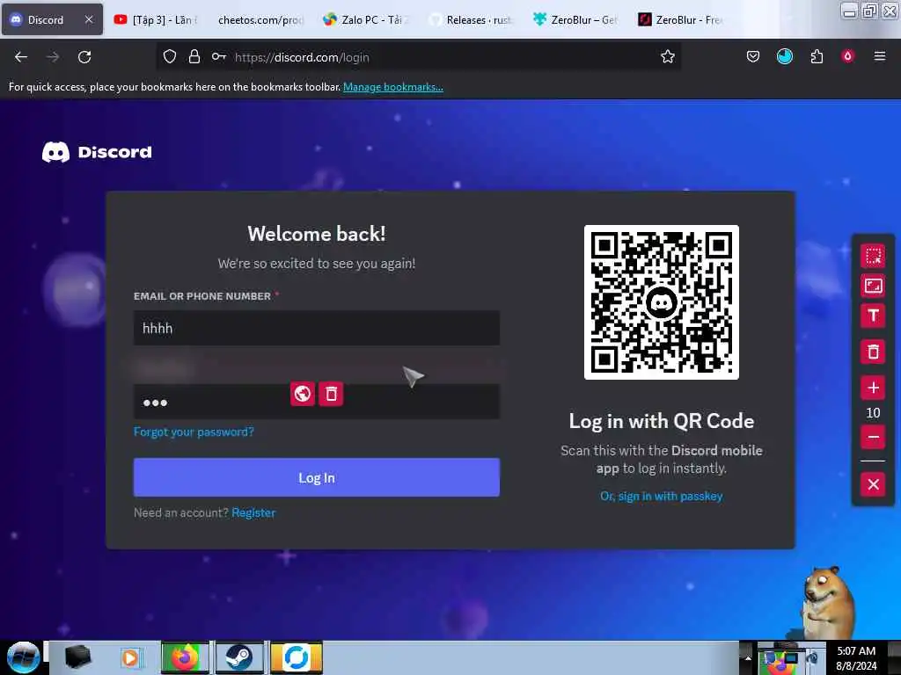Open the black box app in taskbar
This screenshot has height=675, width=901.
pos(77,657)
